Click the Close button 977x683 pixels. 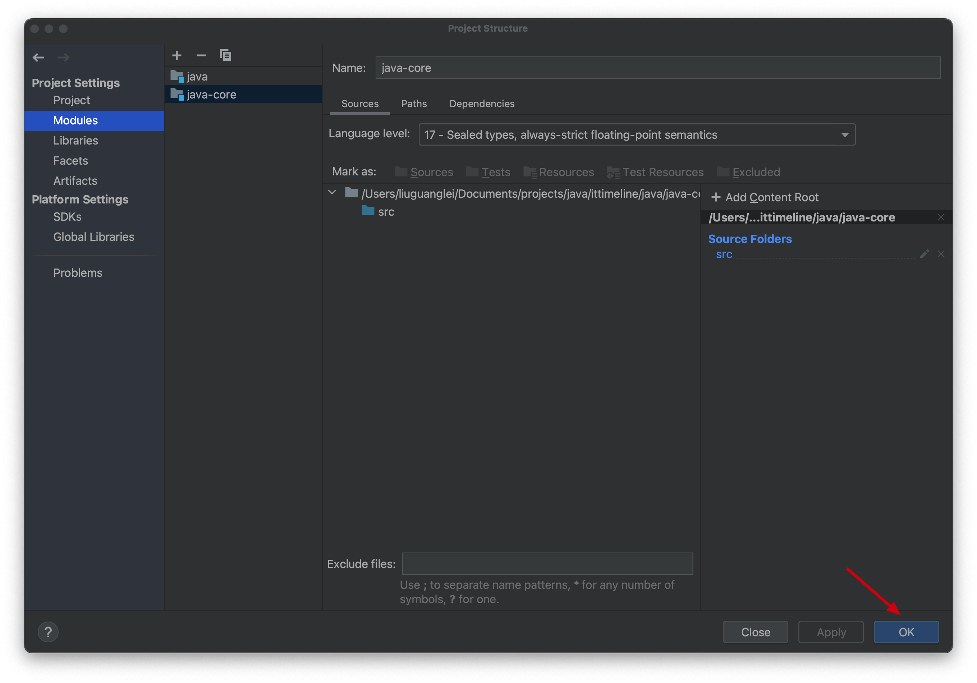coord(755,632)
